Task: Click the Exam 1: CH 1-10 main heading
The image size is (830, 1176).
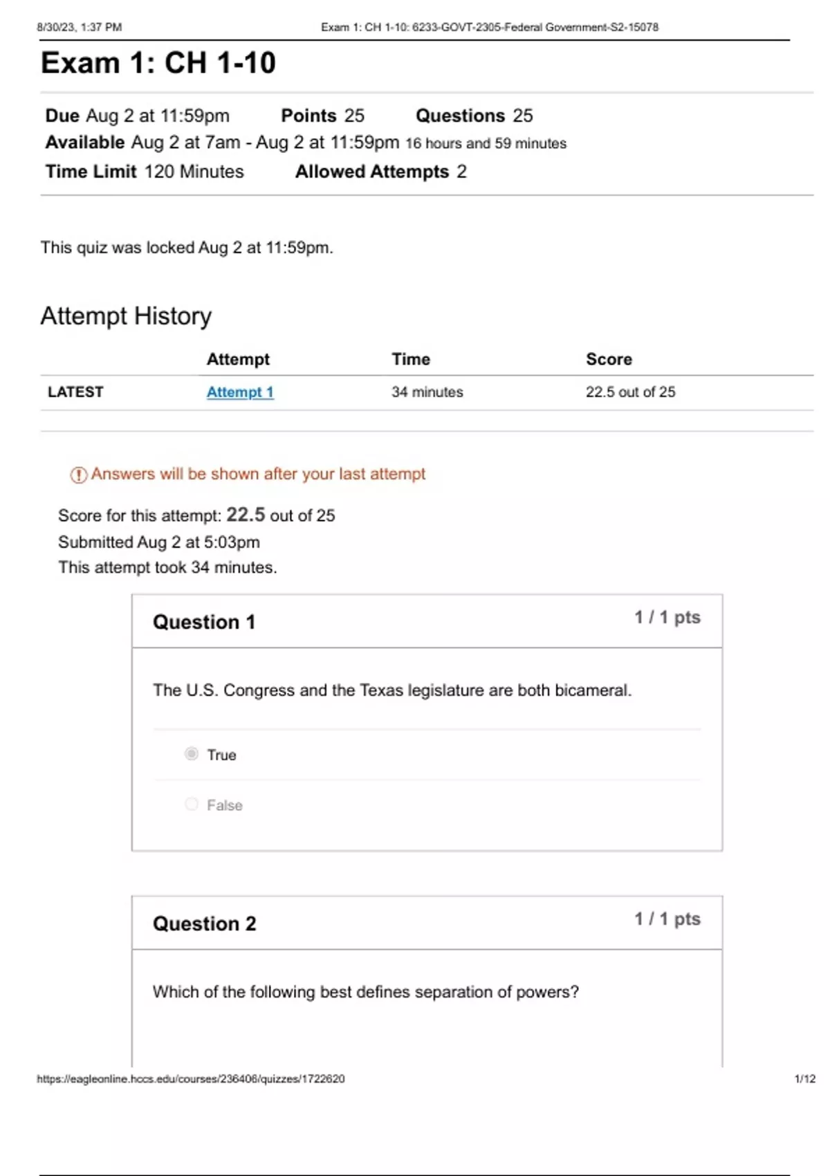Action: [x=158, y=63]
